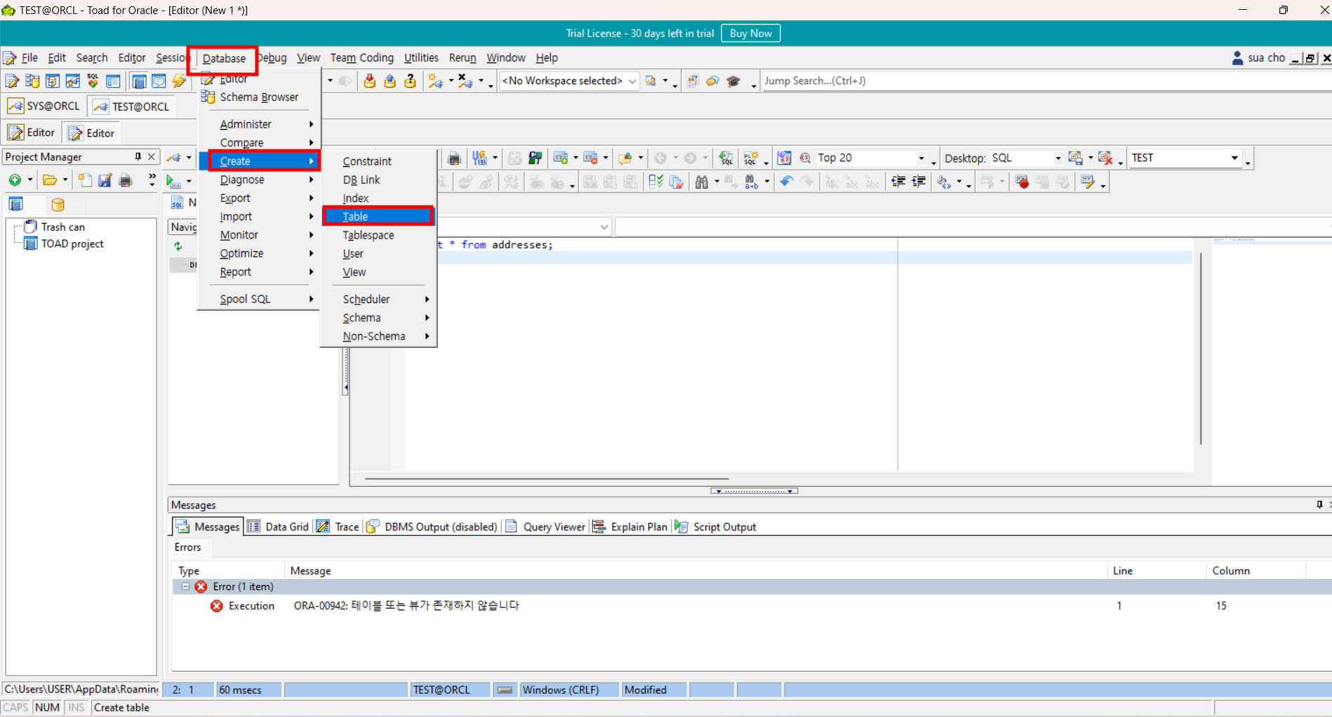Switch to the SYS@ORCL connection tab
1332x717 pixels.
(x=44, y=106)
